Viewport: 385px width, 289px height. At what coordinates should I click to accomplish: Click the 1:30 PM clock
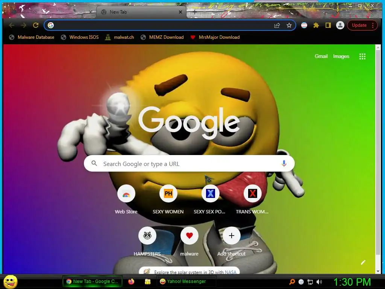(x=352, y=282)
